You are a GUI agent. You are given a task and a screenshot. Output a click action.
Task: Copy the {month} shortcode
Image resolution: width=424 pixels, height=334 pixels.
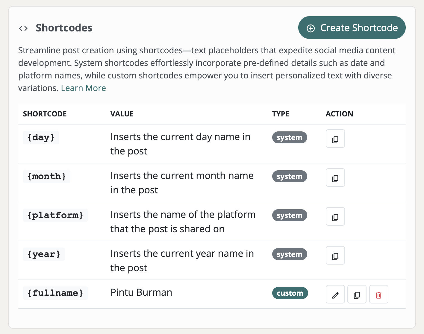pos(335,178)
